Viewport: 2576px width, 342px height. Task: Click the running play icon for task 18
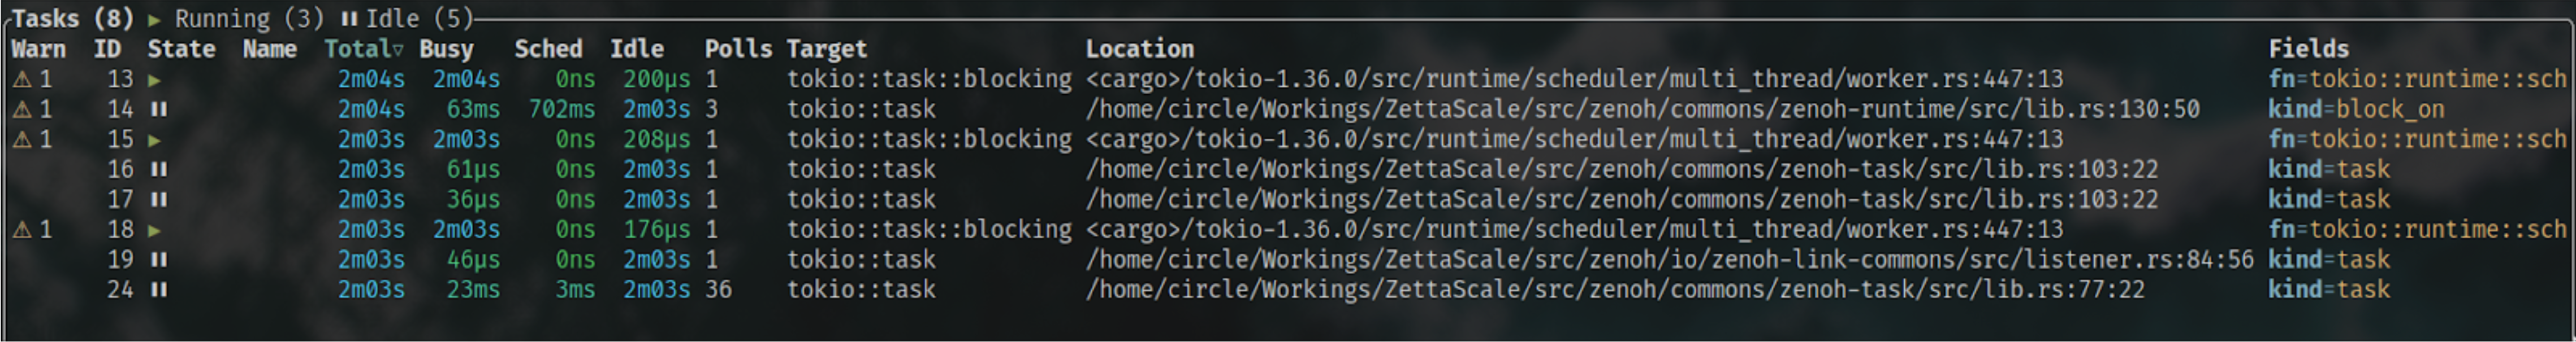pos(154,230)
